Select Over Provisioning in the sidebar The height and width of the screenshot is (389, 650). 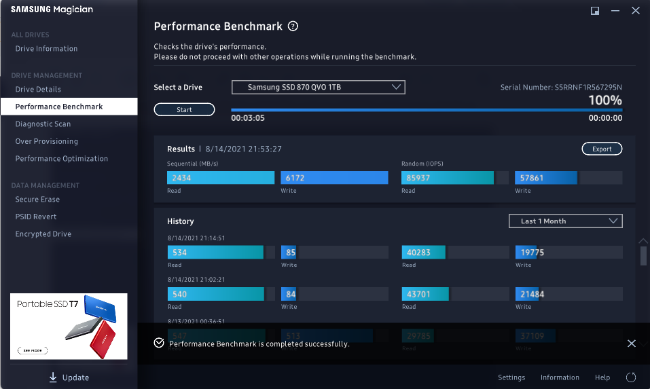point(46,141)
